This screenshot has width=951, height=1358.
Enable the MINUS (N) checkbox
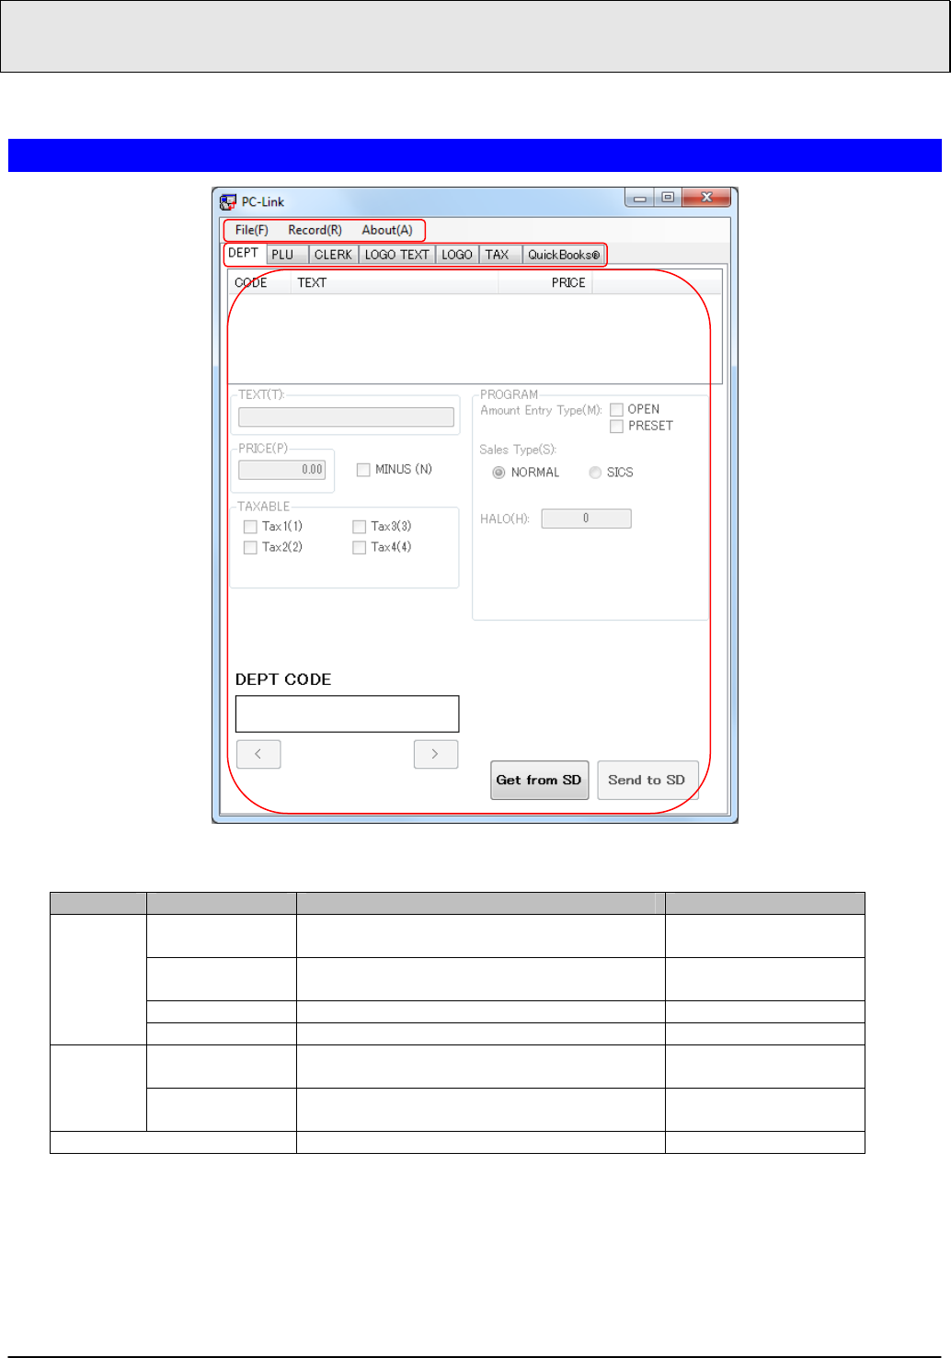point(363,470)
